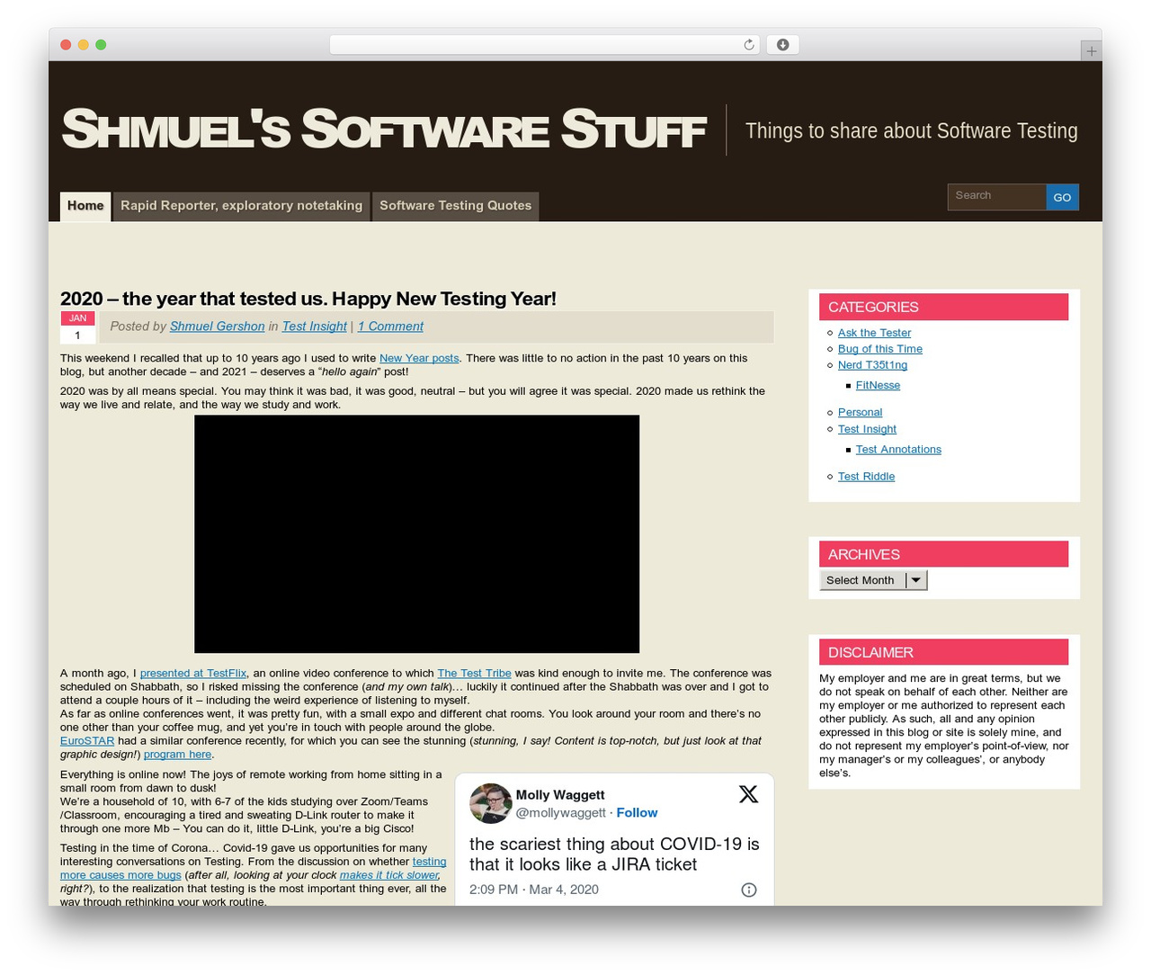This screenshot has height=975, width=1151.
Task: Click Molly Waggett name in tweet
Action: click(560, 794)
